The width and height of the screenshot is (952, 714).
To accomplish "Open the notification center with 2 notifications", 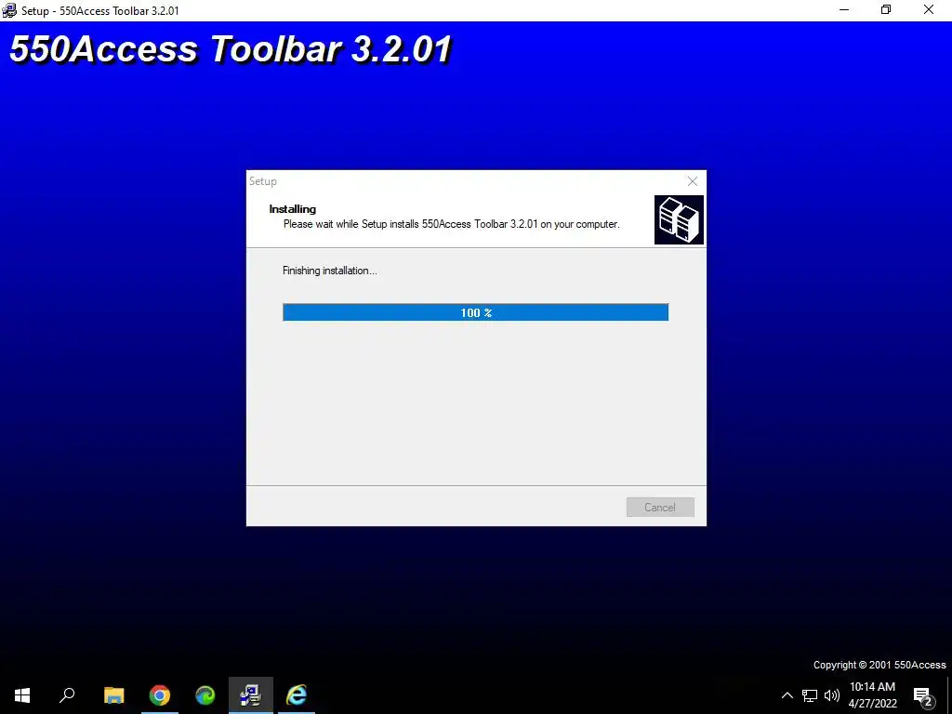I will click(x=923, y=695).
